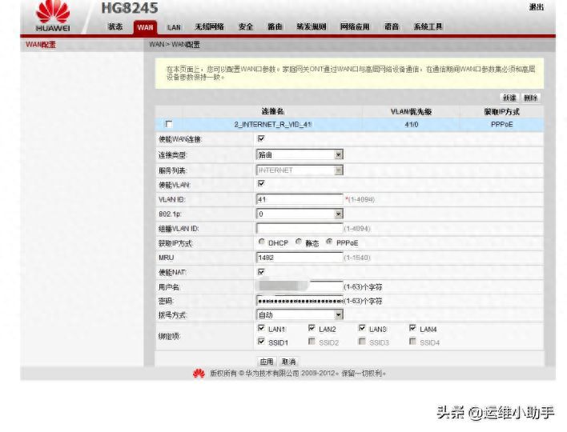Open the 802.1p dropdown
Viewport: 567px width, 432px height.
coord(300,214)
